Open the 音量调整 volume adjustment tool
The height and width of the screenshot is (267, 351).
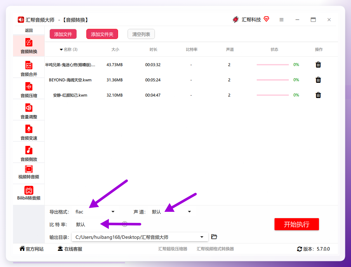pyautogui.click(x=29, y=111)
